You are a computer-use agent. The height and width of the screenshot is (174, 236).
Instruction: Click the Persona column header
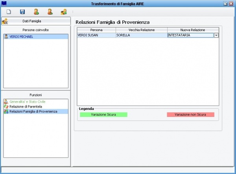(96, 30)
